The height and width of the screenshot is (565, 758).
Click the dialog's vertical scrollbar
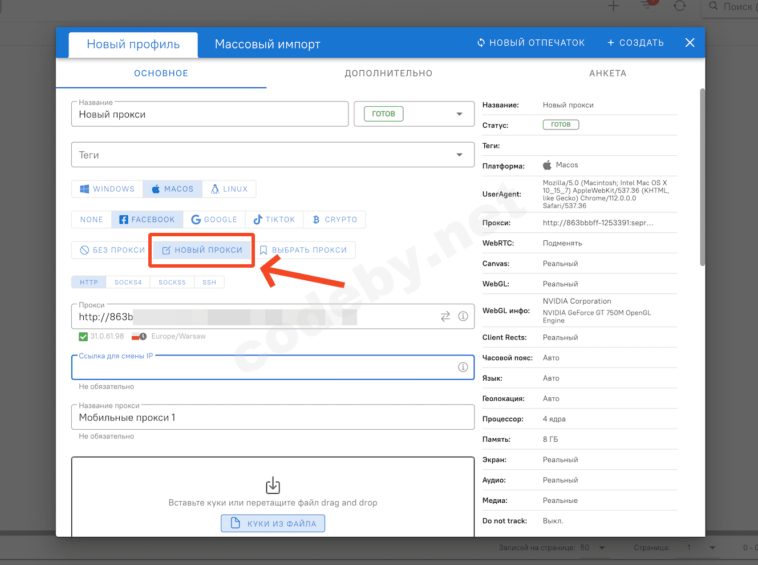[x=703, y=177]
